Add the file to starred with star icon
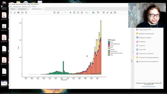This screenshot has height=94, width=167. click(x=15, y=13)
